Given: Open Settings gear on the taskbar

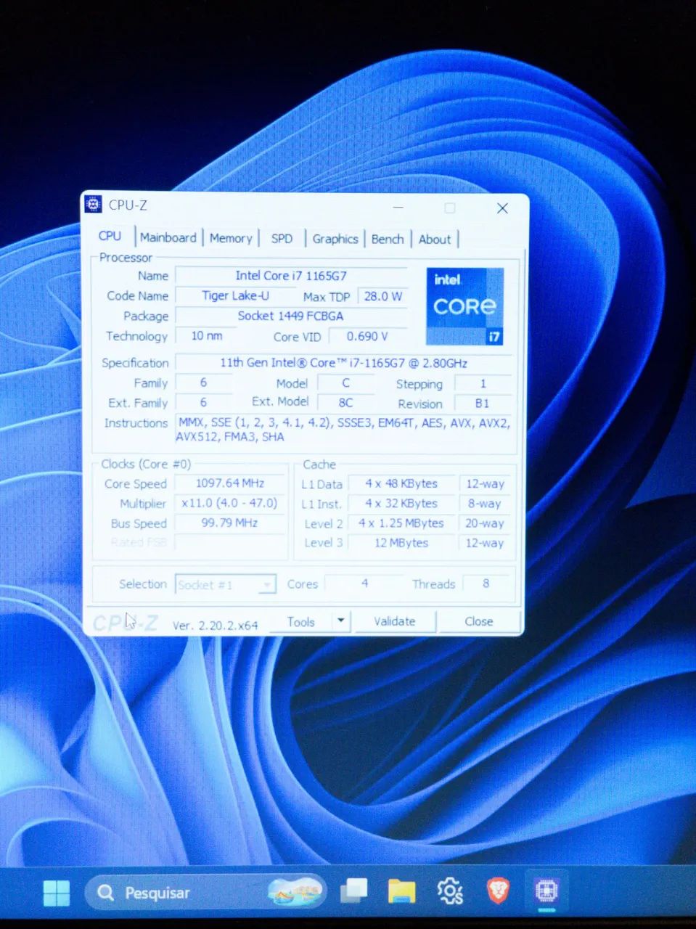Looking at the screenshot, I should coord(450,891).
